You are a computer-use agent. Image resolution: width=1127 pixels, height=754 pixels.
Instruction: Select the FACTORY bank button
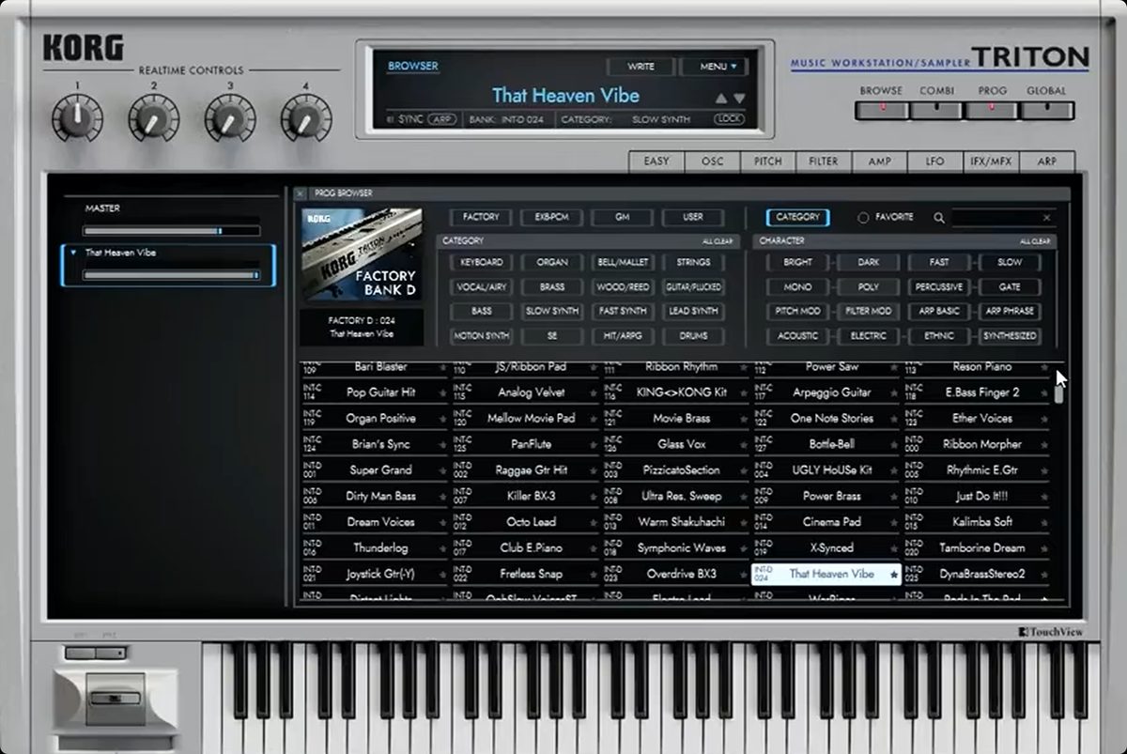click(481, 218)
